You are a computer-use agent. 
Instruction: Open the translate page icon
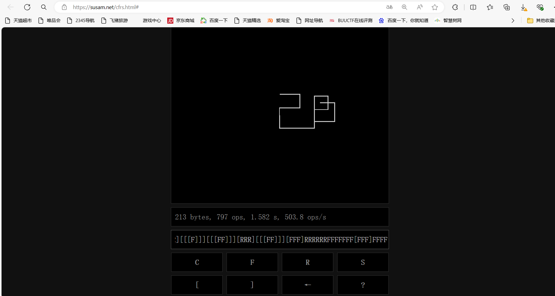click(390, 7)
